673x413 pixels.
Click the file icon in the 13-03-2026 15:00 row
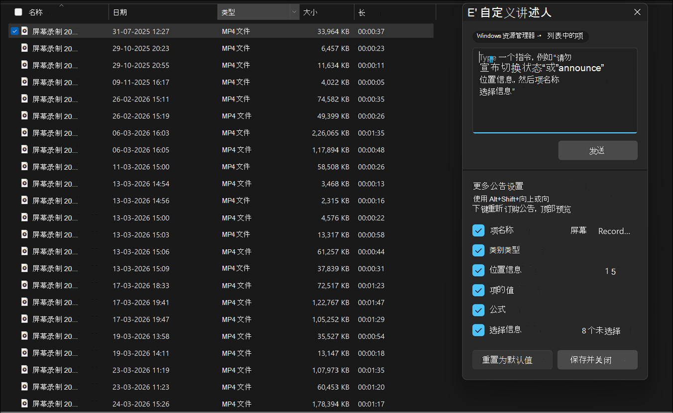24,217
